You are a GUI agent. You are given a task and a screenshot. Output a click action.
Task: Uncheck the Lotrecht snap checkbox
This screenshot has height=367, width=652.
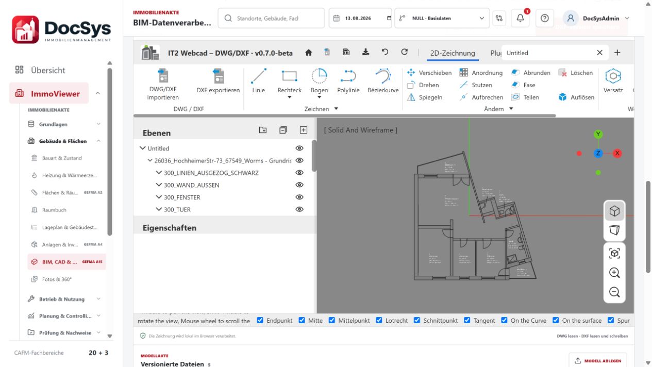click(x=379, y=320)
